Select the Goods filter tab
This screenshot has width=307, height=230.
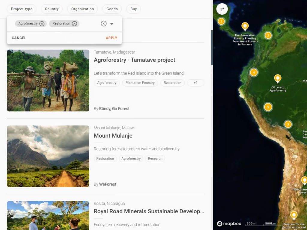click(112, 9)
